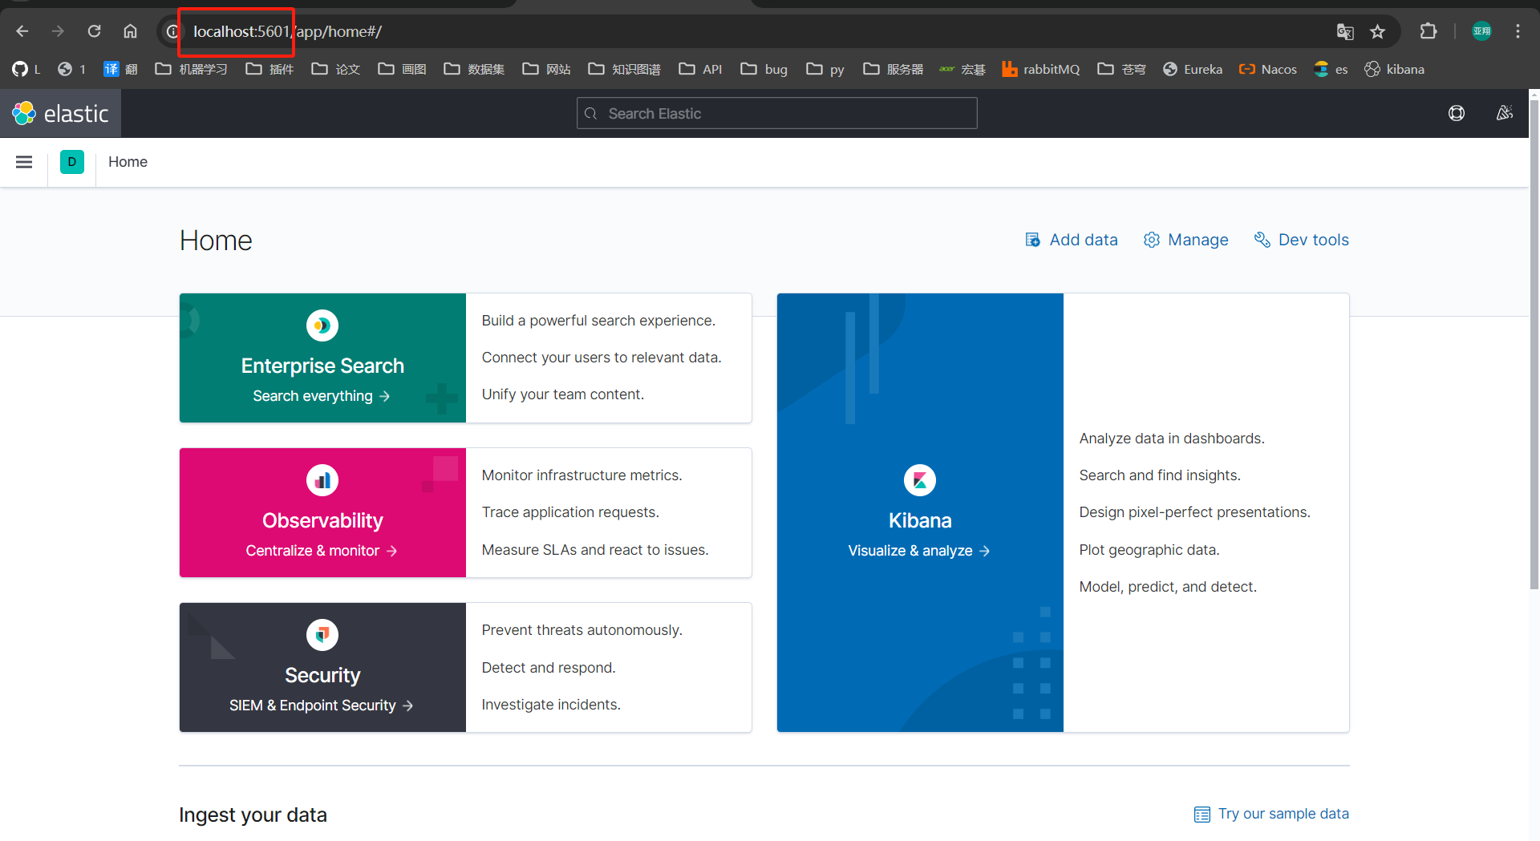Open the browser home page icon
The width and height of the screenshot is (1540, 841).
click(130, 31)
